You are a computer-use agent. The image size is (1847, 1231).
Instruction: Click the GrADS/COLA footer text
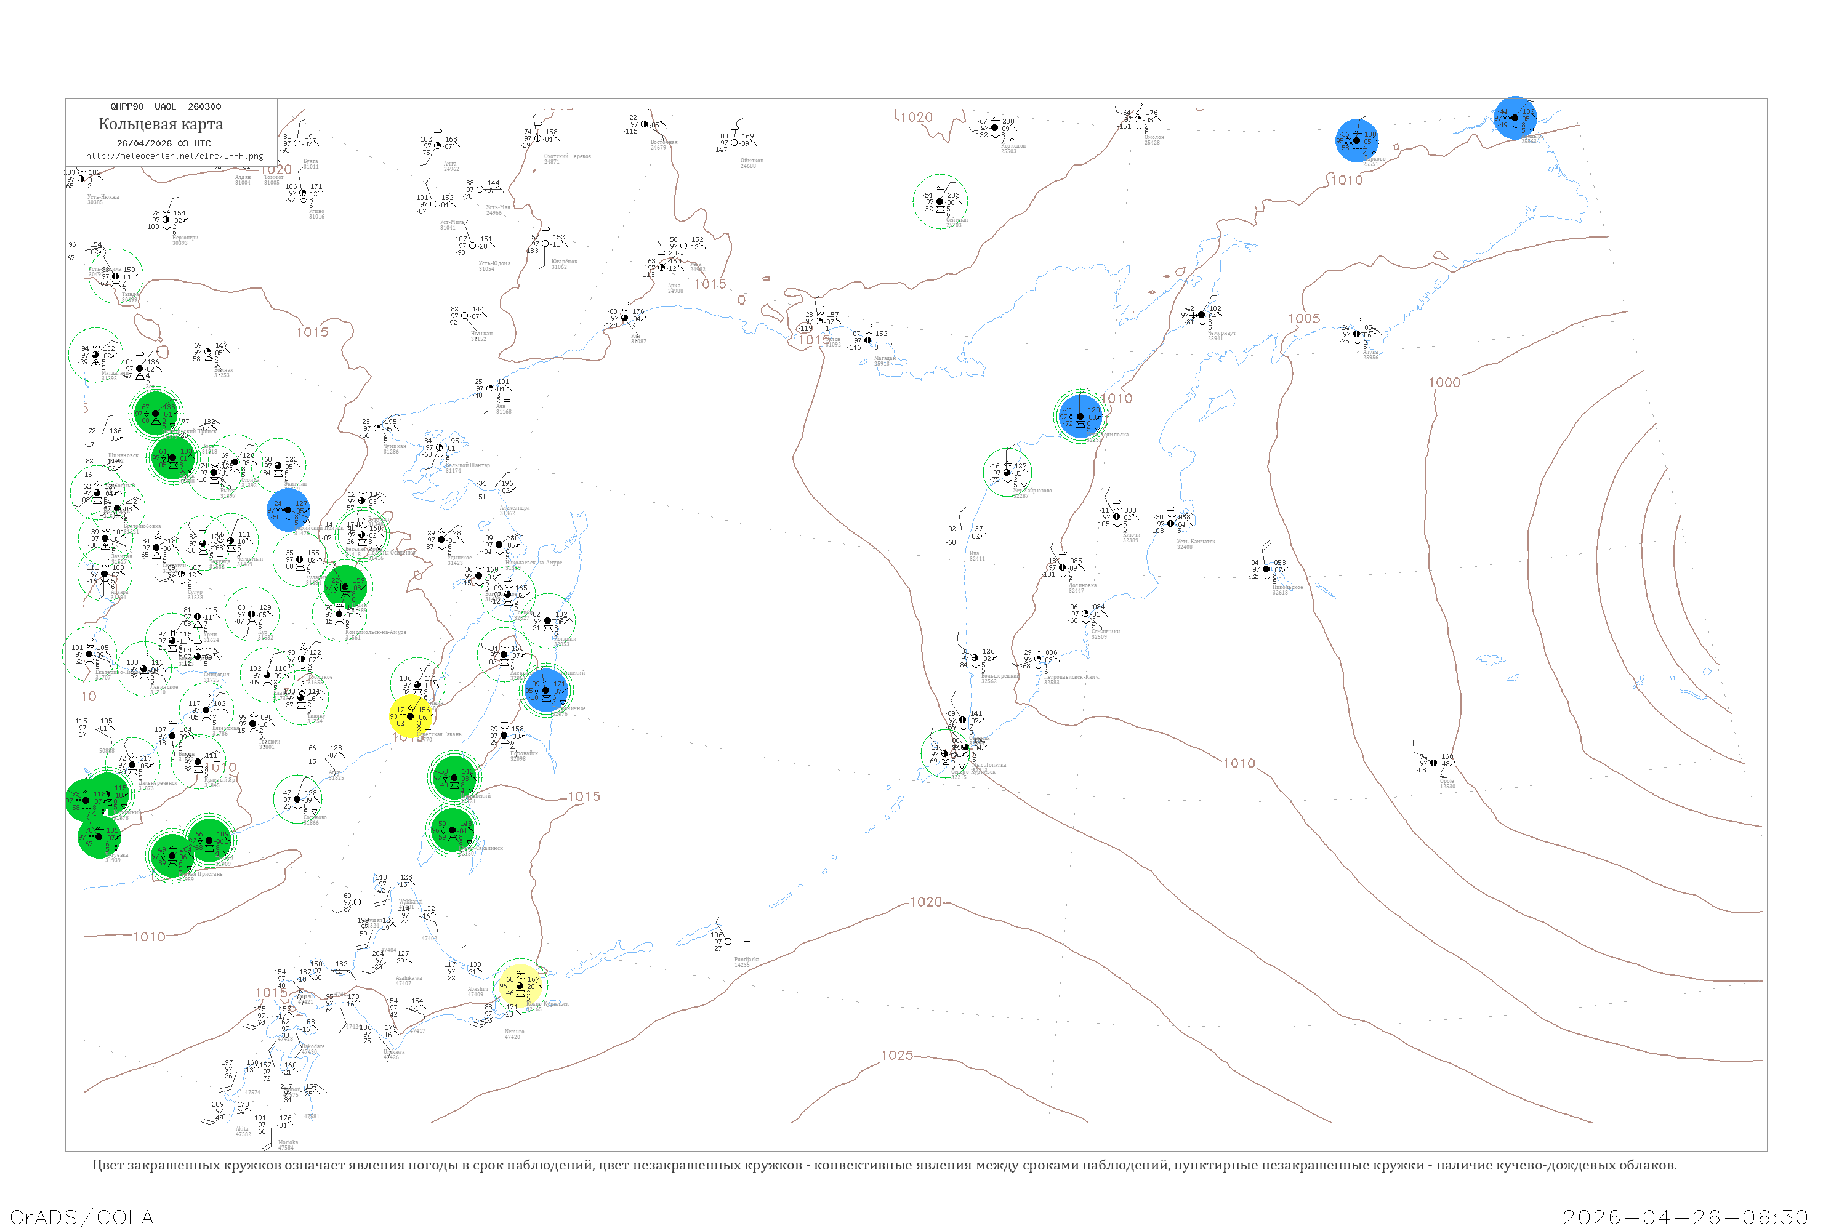82,1217
